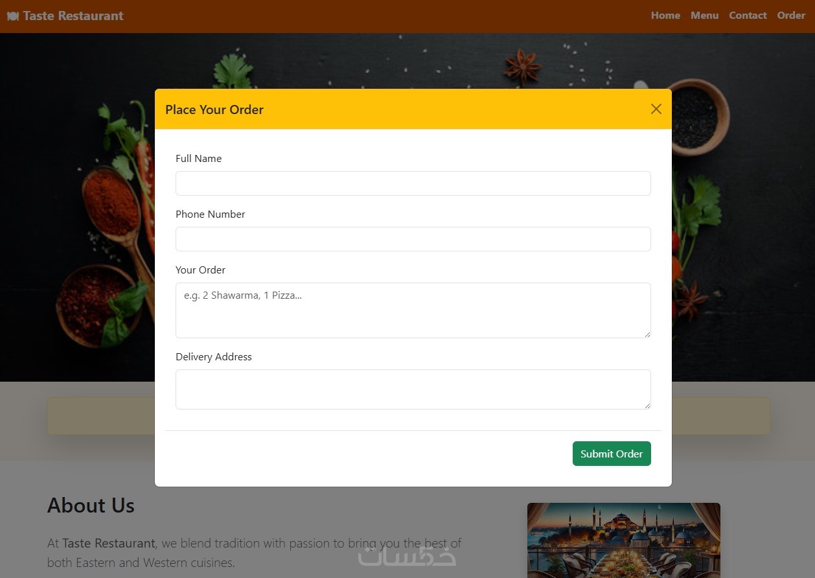
Task: Click the Full Name label
Action: click(x=198, y=159)
